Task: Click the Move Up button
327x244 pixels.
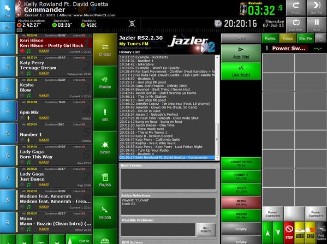Action: click(x=79, y=240)
